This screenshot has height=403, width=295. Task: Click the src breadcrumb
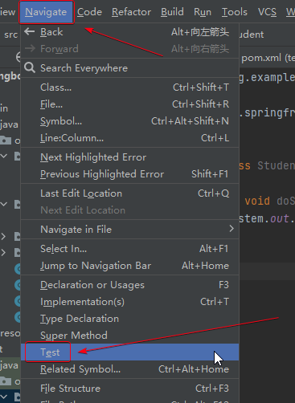[x=11, y=35]
